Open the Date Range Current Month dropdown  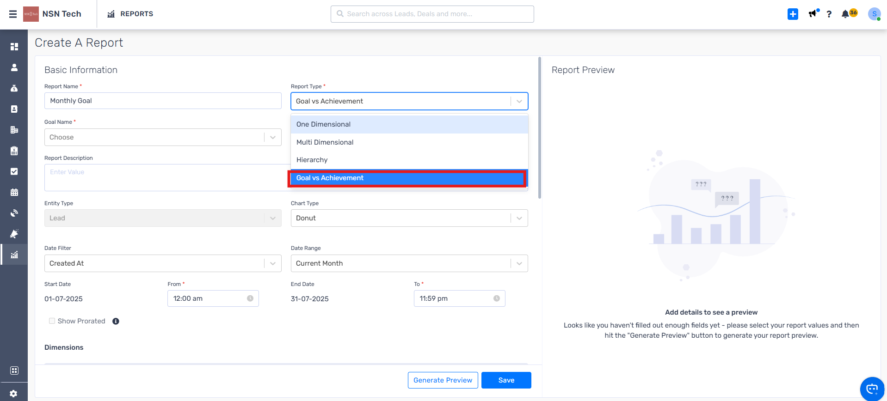409,263
